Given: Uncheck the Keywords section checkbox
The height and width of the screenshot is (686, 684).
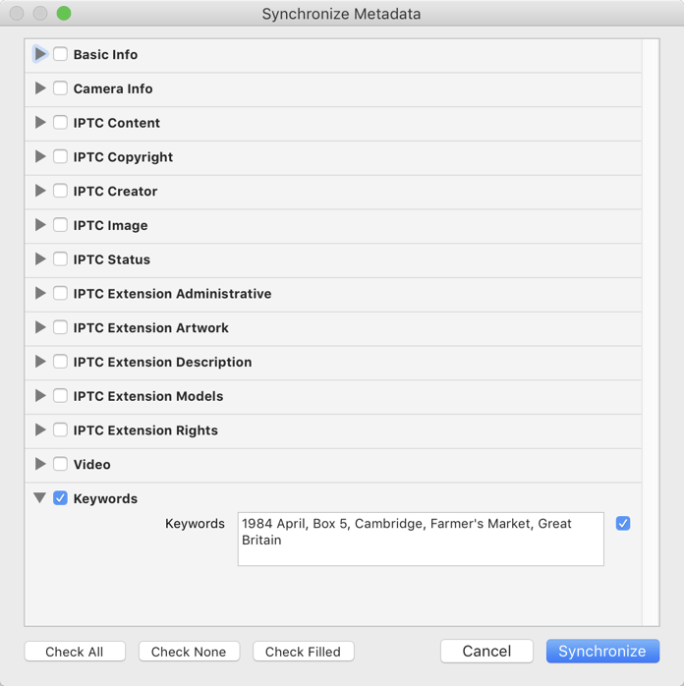Looking at the screenshot, I should coord(61,498).
